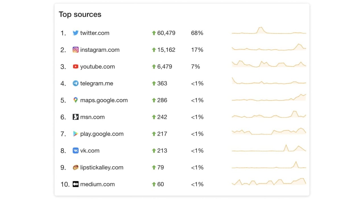Click the Top sources heading

[x=80, y=14]
